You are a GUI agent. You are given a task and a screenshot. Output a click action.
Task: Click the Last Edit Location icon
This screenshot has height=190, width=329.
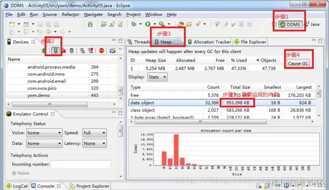point(40,32)
